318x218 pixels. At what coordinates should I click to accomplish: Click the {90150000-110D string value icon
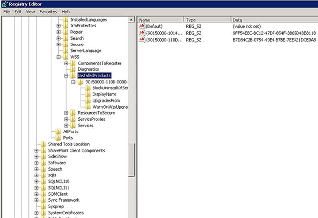142,39
